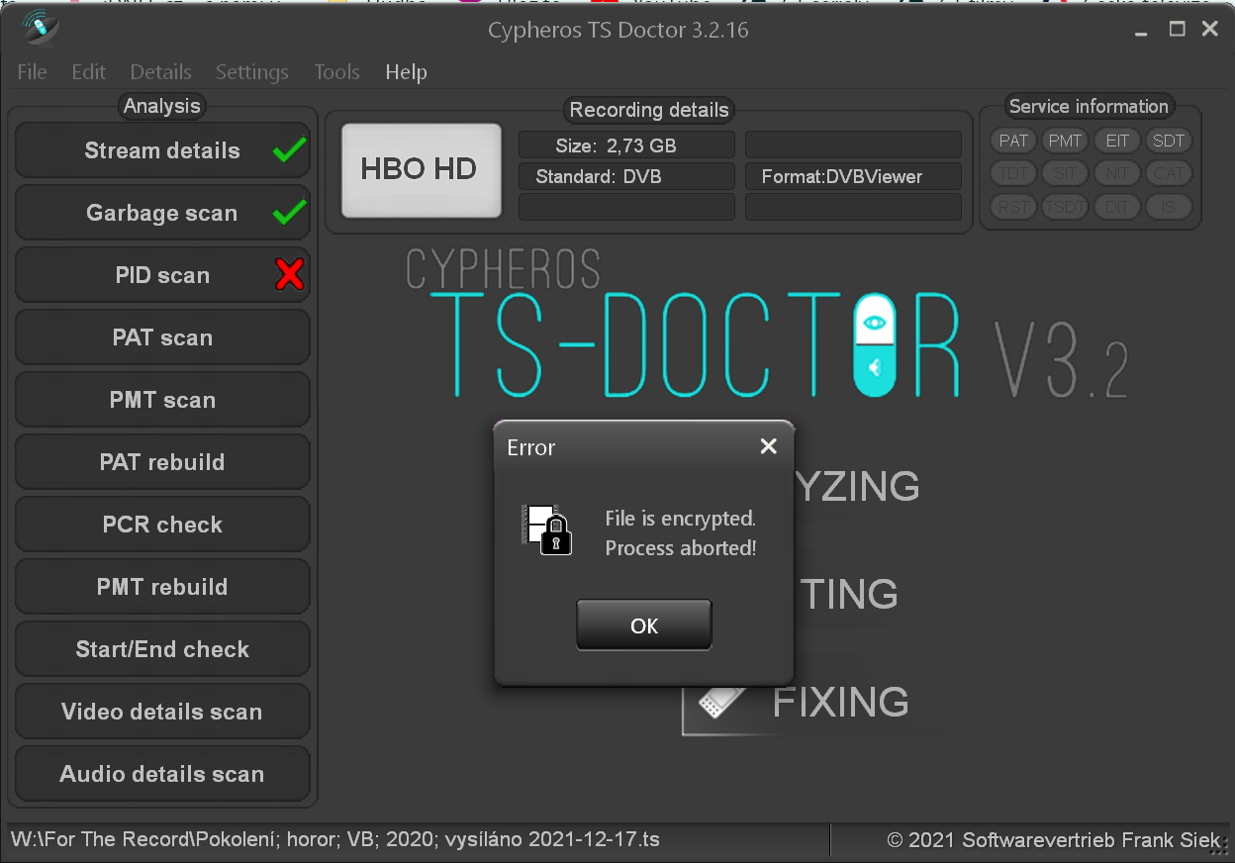Close the Error dialog with its X
1235x863 pixels.
(x=768, y=446)
